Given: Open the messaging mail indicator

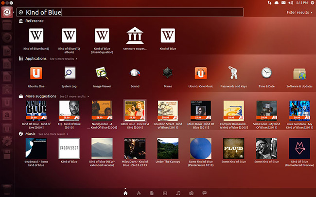Looking at the screenshot, I should (x=283, y=2).
